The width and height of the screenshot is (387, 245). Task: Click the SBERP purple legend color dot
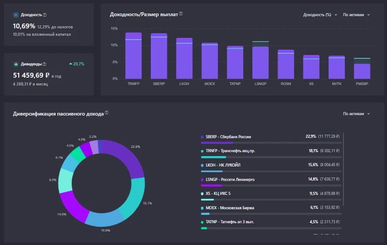point(202,137)
